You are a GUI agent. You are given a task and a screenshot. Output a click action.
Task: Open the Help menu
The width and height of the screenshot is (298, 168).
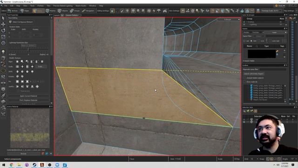click(x=101, y=6)
